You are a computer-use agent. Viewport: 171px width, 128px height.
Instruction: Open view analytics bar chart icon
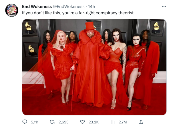112,122
